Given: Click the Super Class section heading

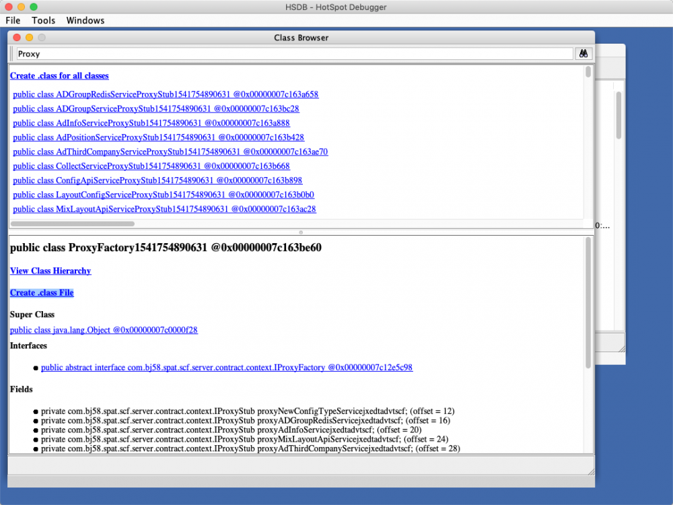Looking at the screenshot, I should pyautogui.click(x=32, y=314).
